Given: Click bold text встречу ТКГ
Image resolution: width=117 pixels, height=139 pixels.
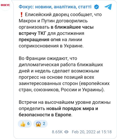Looking at the screenshot, I should 32,33.
